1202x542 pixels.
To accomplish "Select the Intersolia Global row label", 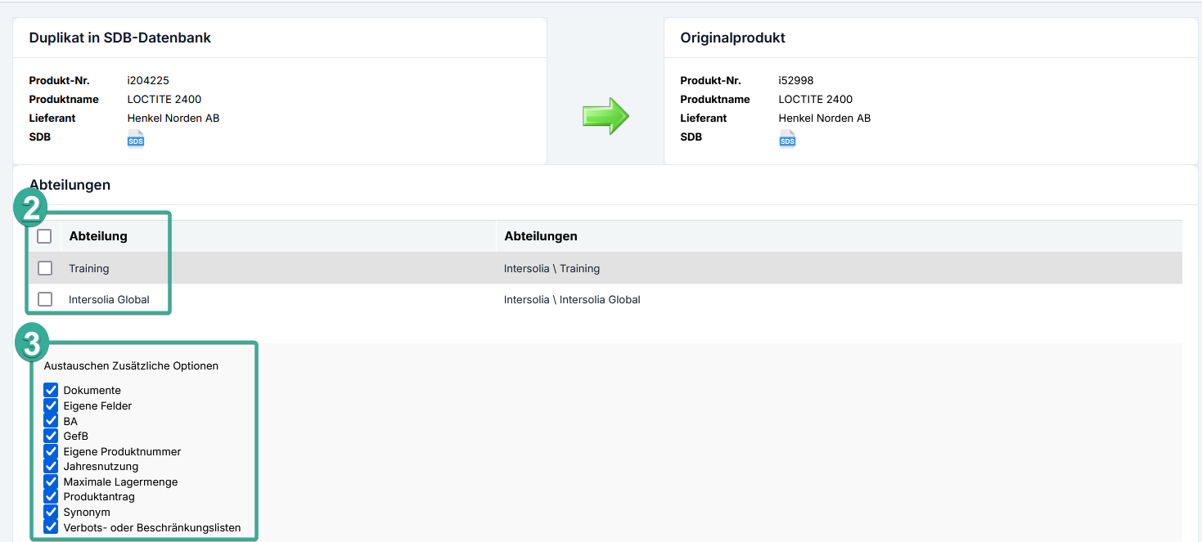I will click(110, 299).
